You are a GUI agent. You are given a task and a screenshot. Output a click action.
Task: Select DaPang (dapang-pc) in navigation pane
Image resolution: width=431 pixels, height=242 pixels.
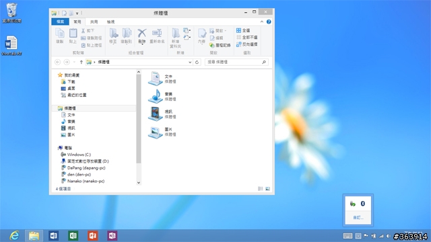(x=83, y=168)
